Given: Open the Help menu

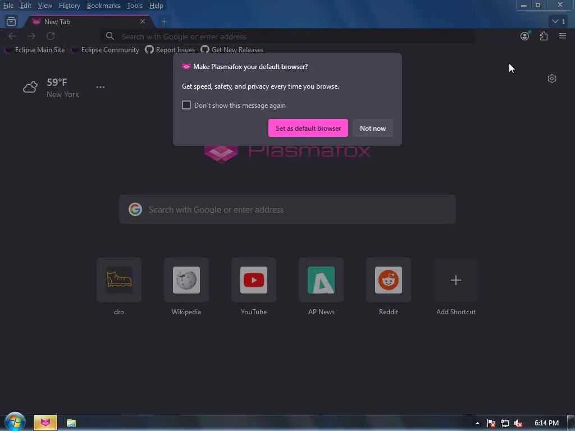Looking at the screenshot, I should point(156,6).
